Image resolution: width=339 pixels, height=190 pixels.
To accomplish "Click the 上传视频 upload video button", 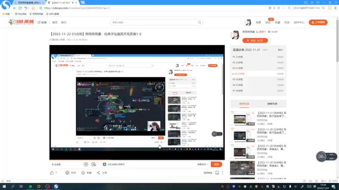I will click(318, 22).
